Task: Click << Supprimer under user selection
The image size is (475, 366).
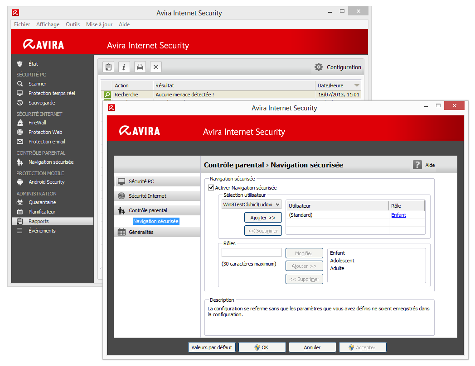Action: (x=263, y=231)
